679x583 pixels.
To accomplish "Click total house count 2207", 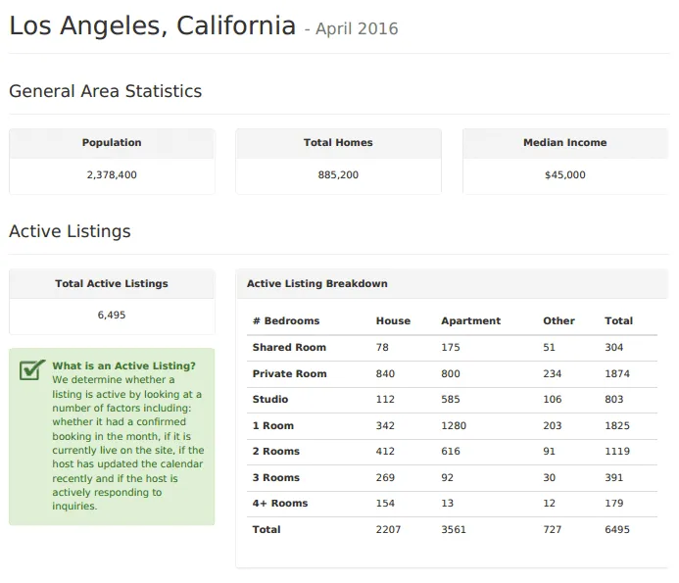I will click(x=388, y=530).
